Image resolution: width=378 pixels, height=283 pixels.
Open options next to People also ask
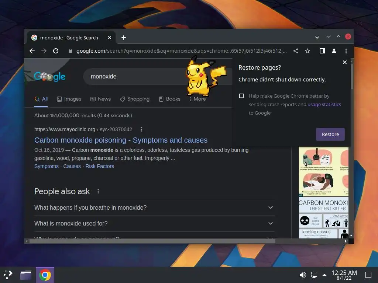(98, 191)
